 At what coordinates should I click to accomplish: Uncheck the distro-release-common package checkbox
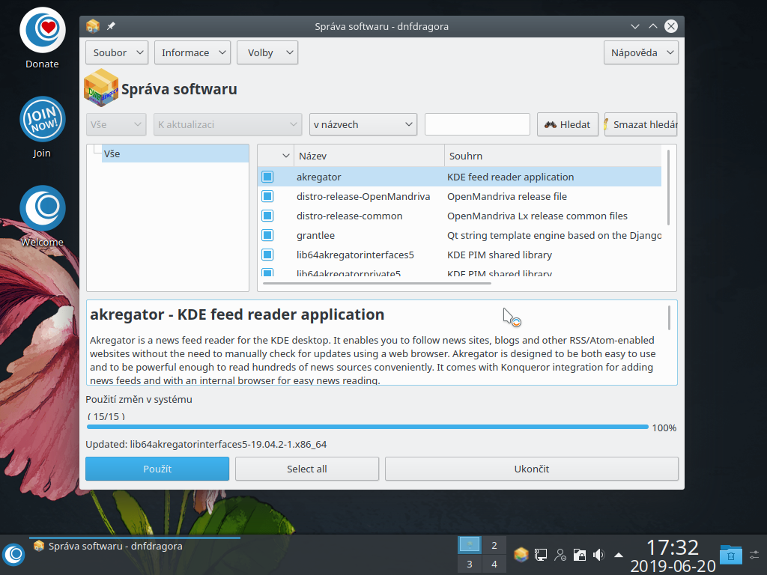pos(267,216)
